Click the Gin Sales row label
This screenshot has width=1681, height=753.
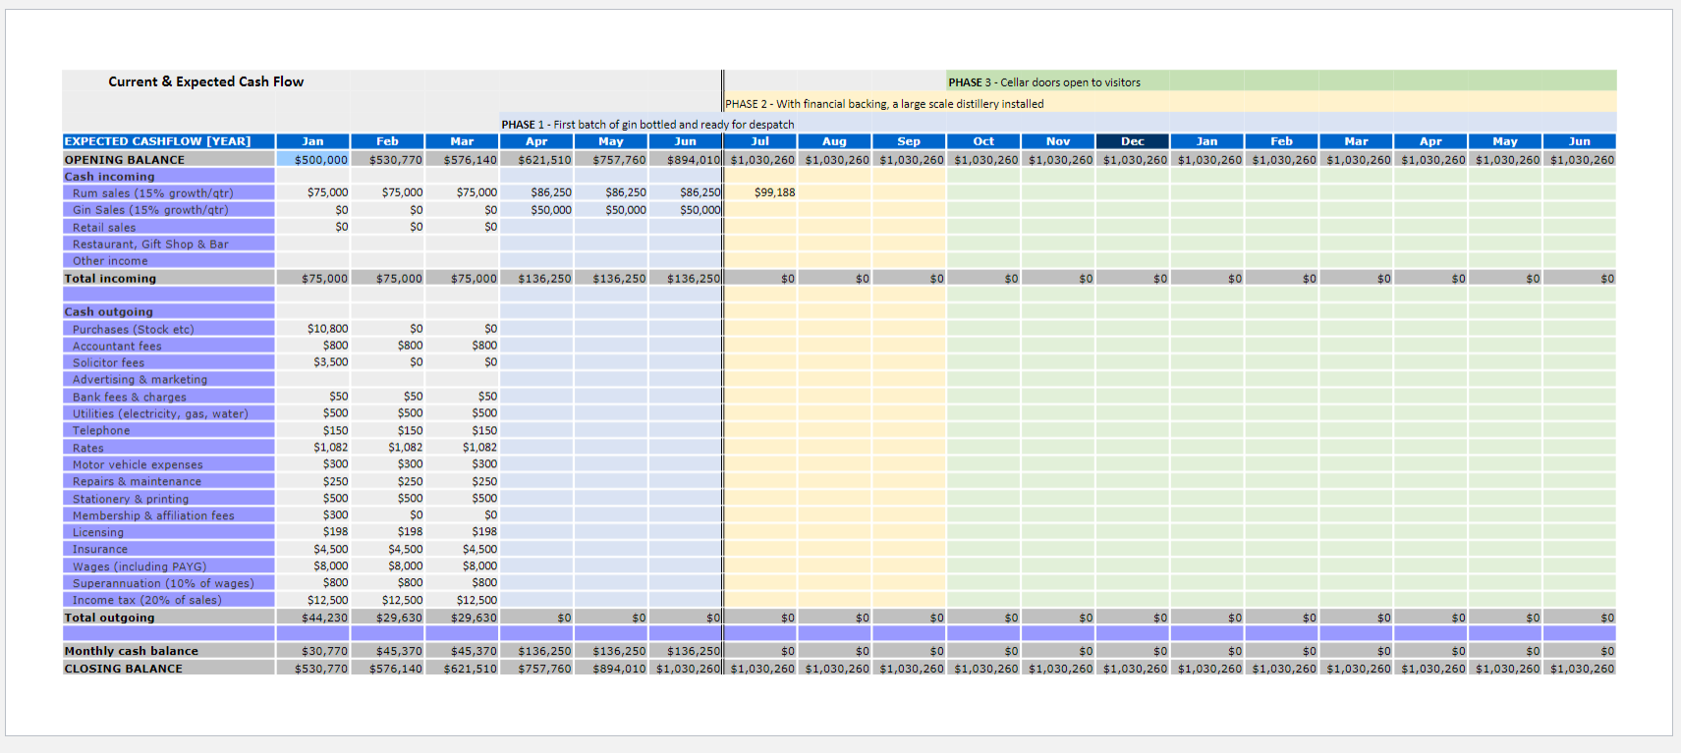[x=149, y=210]
